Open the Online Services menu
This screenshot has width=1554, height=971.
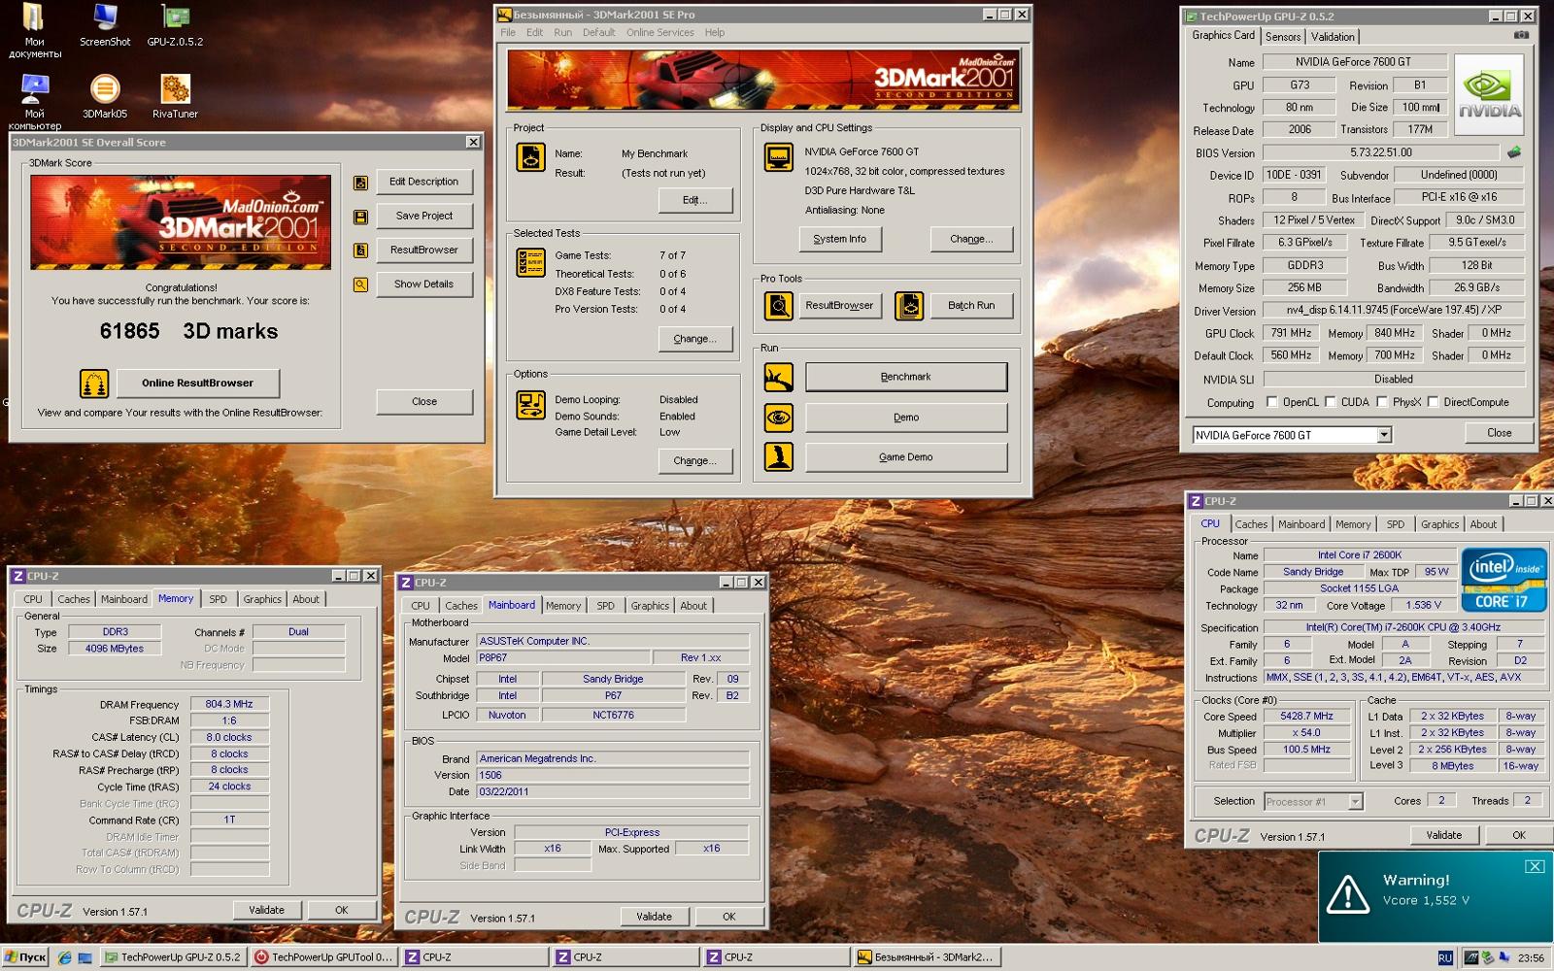(659, 32)
